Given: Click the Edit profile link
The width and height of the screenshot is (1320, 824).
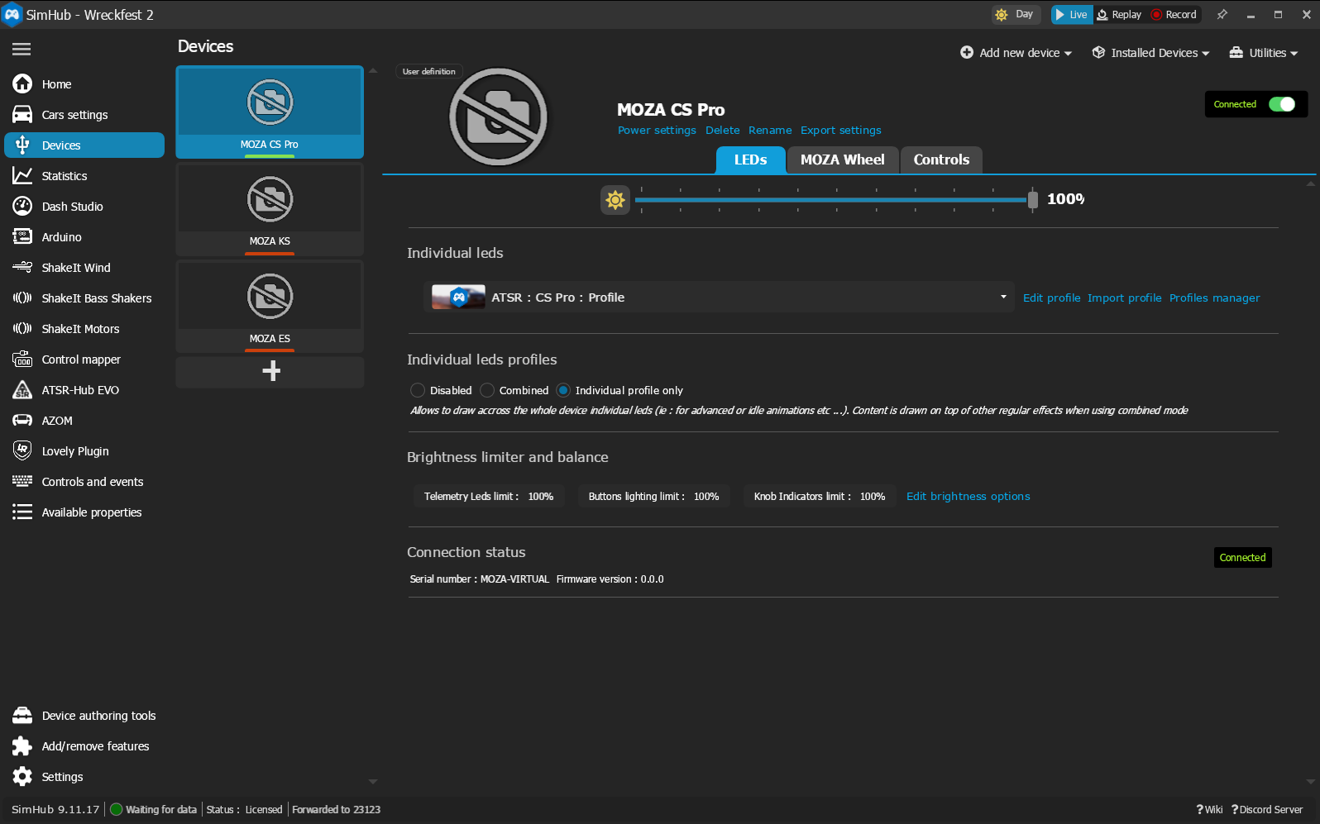Looking at the screenshot, I should (x=1051, y=298).
